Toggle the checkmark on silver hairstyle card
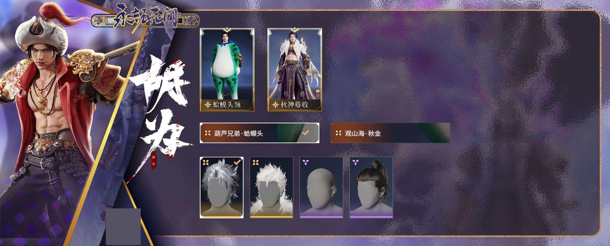This screenshot has height=246, width=610. (x=237, y=162)
